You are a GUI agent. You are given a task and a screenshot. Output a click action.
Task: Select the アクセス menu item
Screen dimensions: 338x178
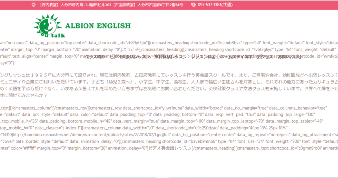265,57
